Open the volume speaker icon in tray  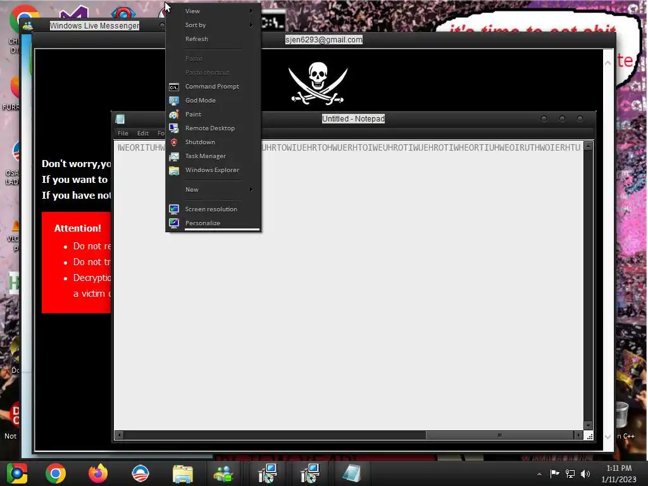(x=585, y=473)
